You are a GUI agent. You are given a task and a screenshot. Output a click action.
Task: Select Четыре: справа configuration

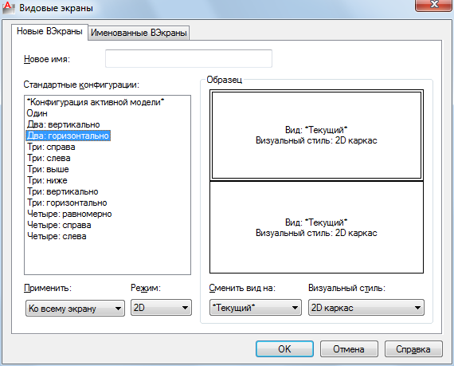pos(59,225)
